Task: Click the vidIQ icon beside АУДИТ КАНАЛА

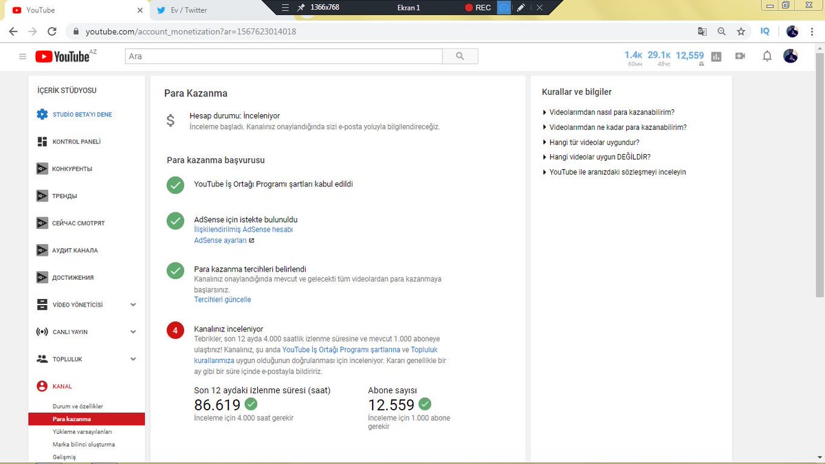Action: (41, 250)
